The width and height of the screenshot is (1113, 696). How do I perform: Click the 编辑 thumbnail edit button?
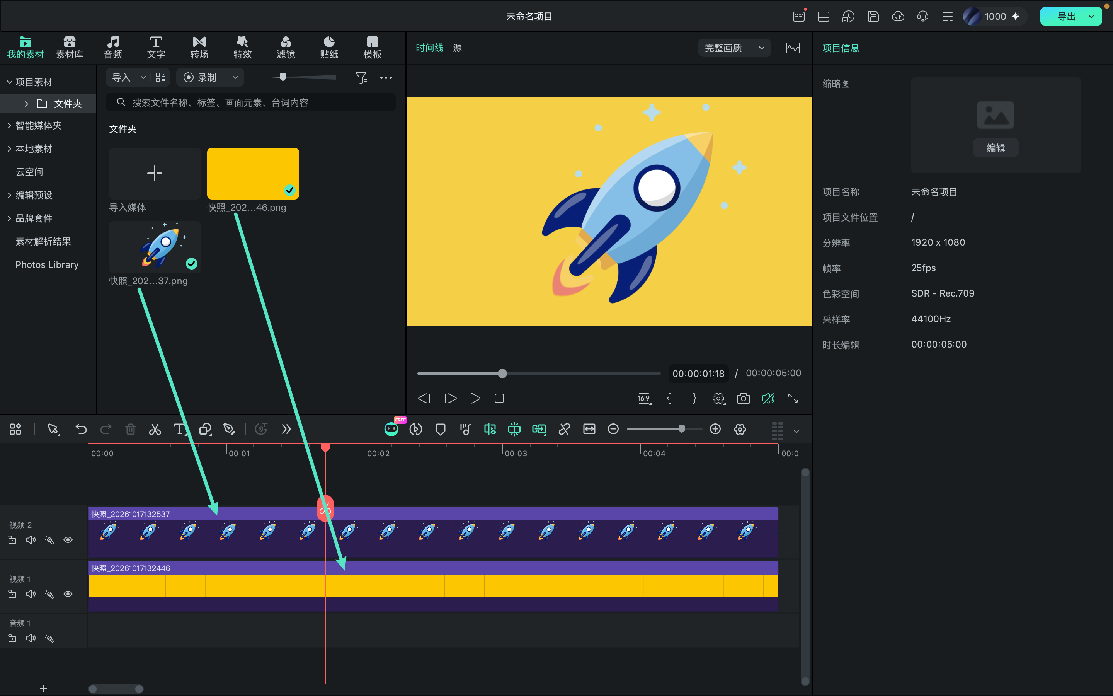pos(996,148)
